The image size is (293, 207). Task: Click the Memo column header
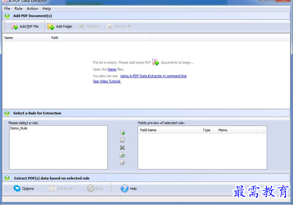pos(240,130)
